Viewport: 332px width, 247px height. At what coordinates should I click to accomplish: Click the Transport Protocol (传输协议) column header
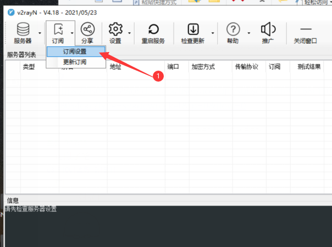[246, 67]
